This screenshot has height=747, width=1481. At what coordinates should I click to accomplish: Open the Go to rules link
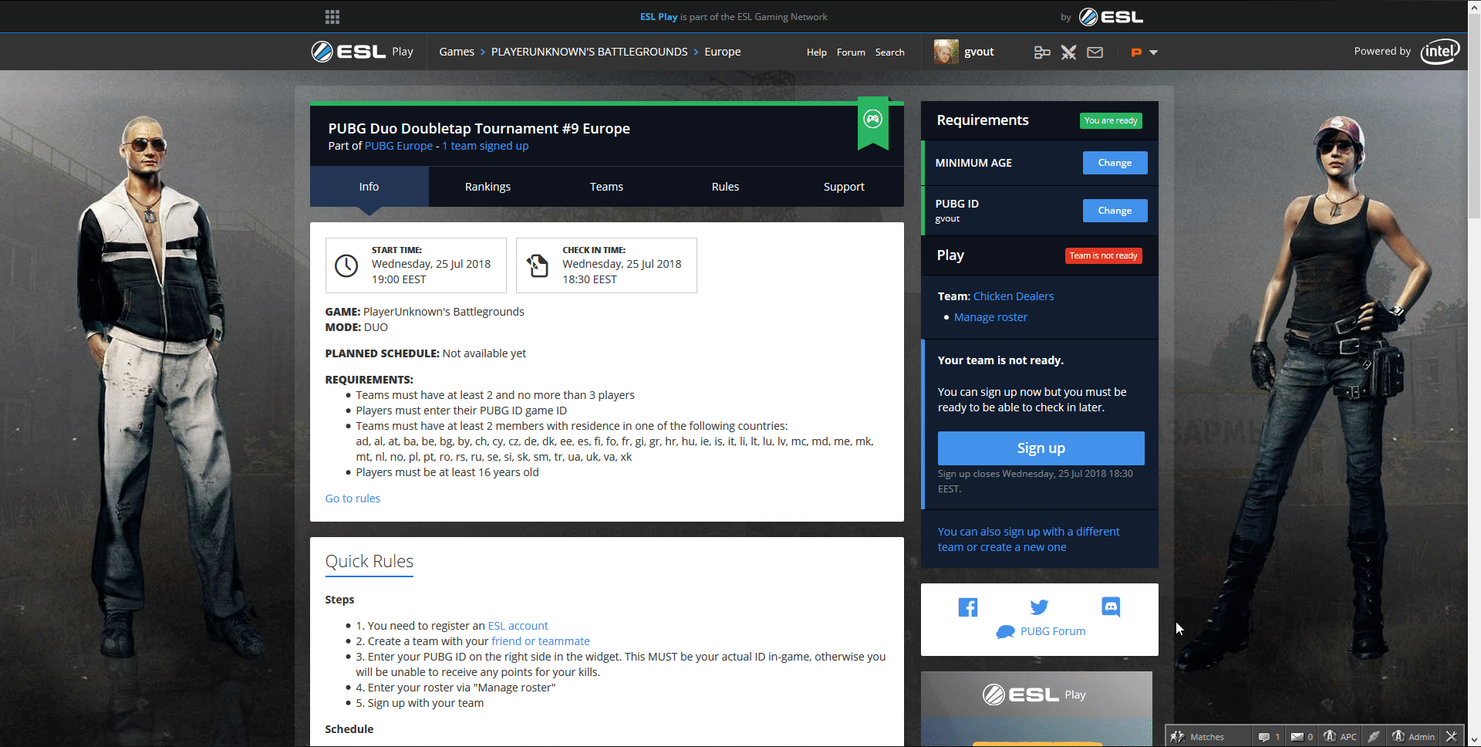pos(353,499)
